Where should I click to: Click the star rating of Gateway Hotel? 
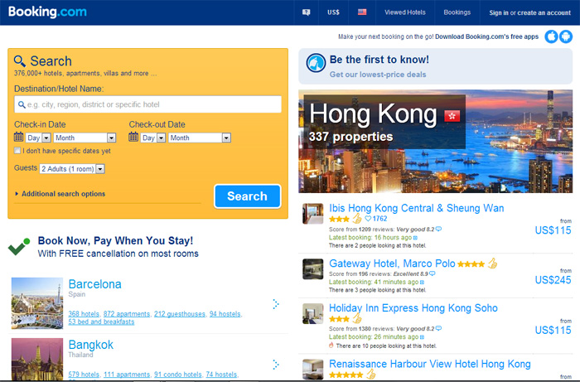471,264
